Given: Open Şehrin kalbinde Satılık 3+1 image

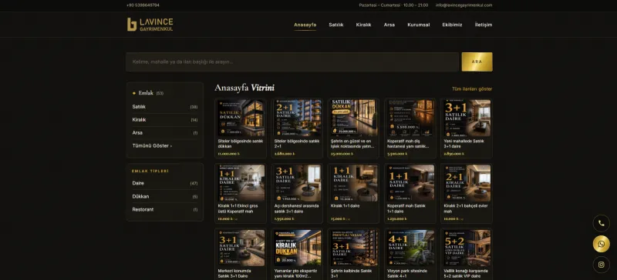Looking at the screenshot, I should (x=353, y=248).
